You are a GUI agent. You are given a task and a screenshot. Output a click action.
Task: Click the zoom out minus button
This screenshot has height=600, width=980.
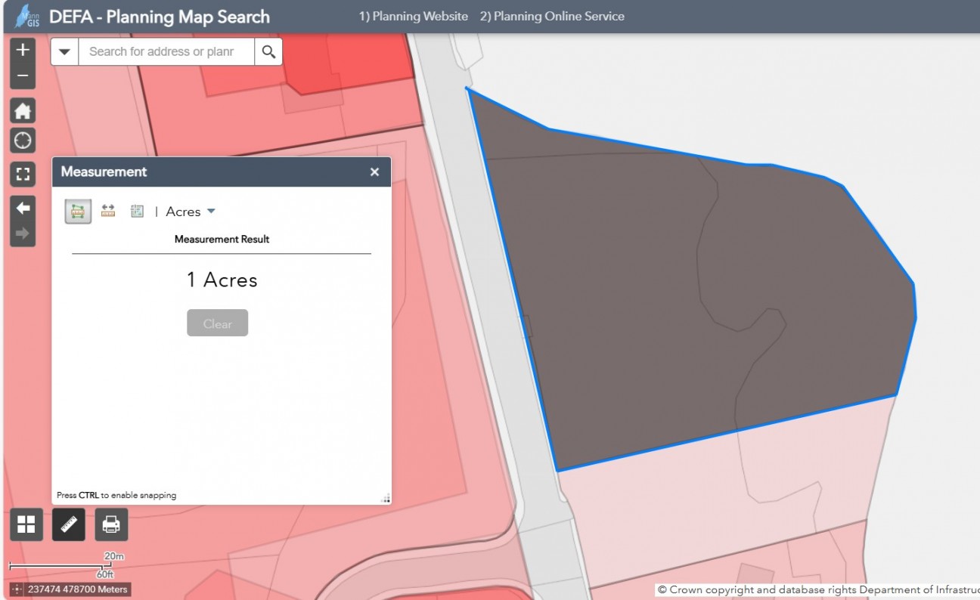point(23,76)
